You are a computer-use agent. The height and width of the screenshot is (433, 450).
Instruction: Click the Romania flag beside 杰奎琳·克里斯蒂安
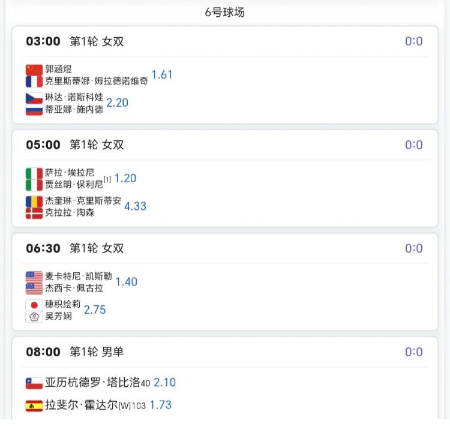coord(34,202)
